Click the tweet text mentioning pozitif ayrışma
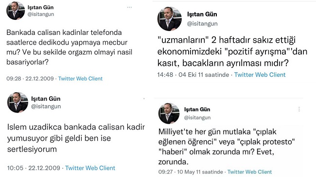The height and width of the screenshot is (177, 316). 232,51
